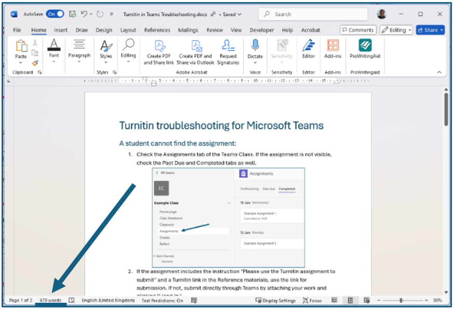Click the Save icon in title bar
453x309 pixels.
(x=73, y=14)
